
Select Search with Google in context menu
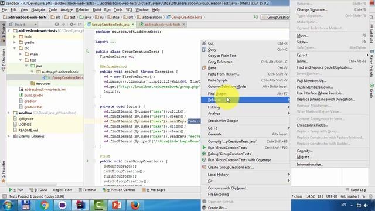[245, 121]
